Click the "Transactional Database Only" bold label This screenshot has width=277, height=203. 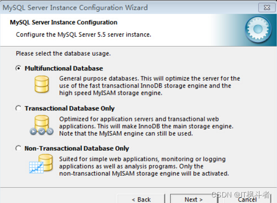point(70,108)
